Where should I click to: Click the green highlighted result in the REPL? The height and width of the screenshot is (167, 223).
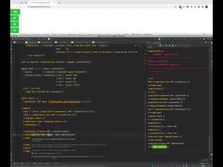point(159,147)
